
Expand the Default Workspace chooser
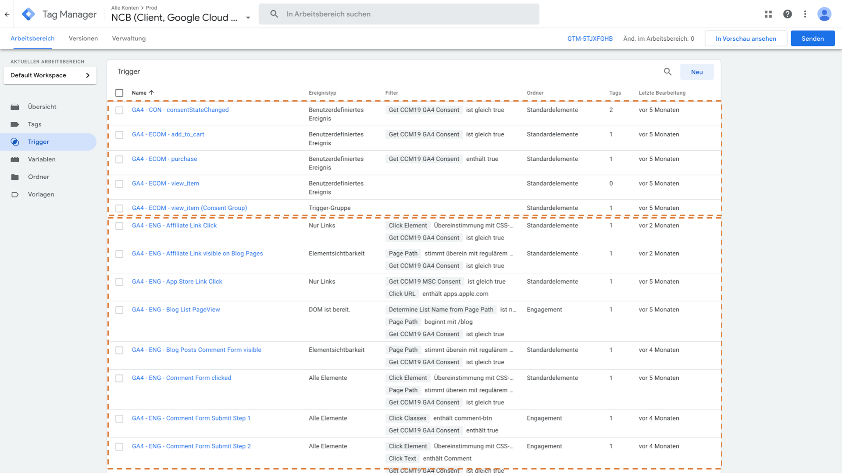click(x=50, y=75)
